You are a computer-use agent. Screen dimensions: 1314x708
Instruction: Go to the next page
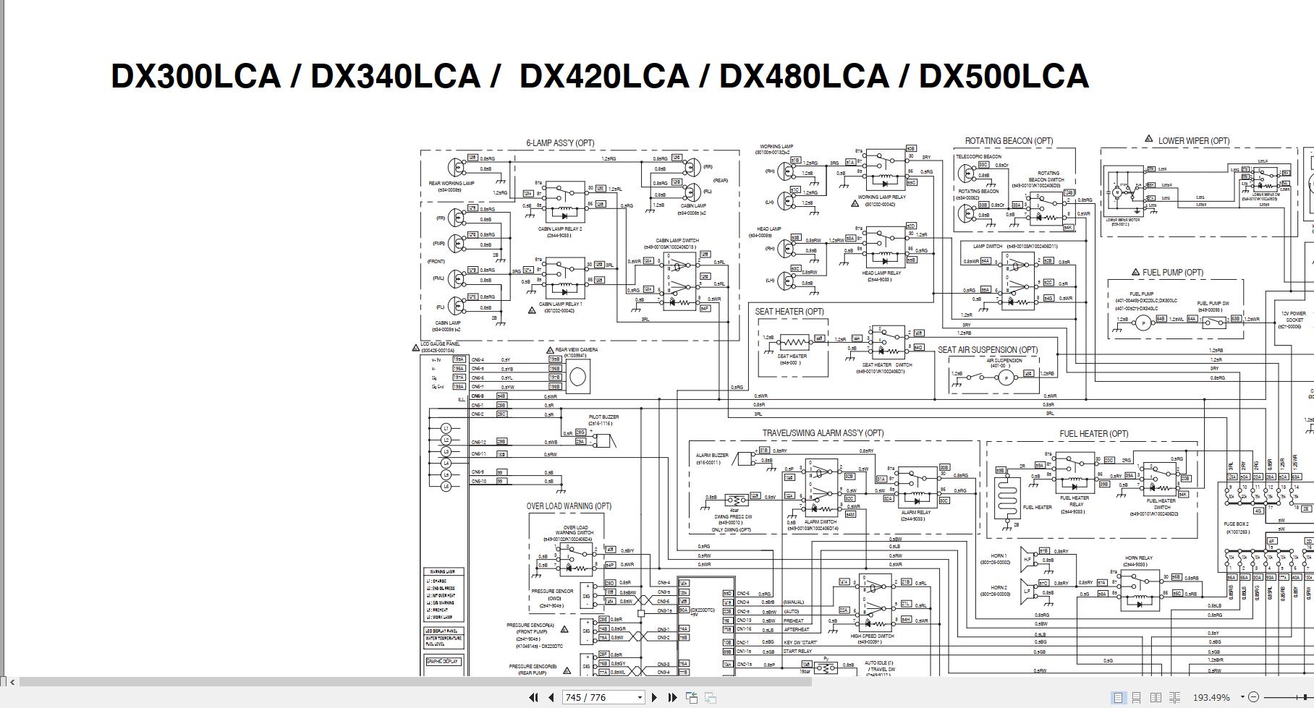coord(654,697)
